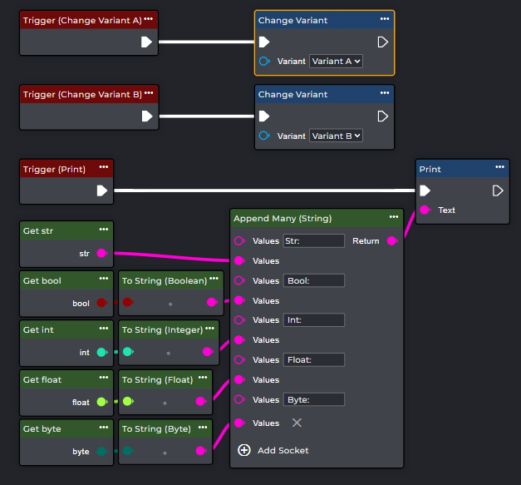This screenshot has height=485, width=521.
Task: Select the To String (Integer) node title
Action: 163,329
